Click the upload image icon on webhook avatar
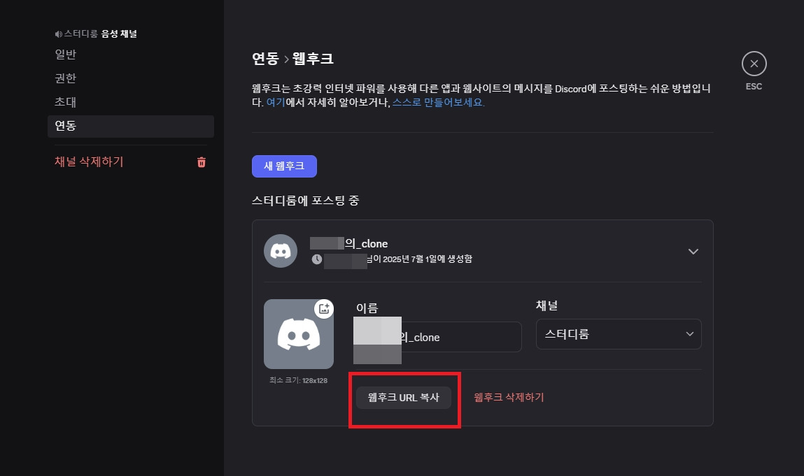This screenshot has width=804, height=476. 324,308
